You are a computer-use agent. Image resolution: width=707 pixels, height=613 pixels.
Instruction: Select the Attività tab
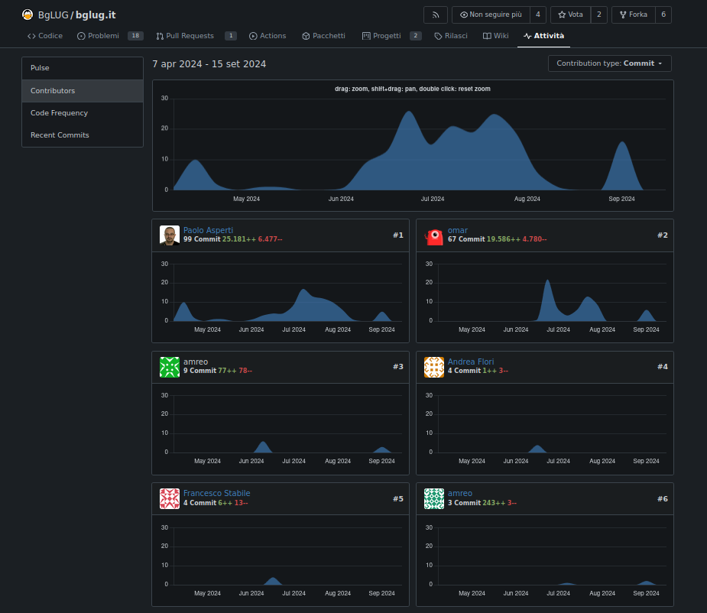coord(543,36)
